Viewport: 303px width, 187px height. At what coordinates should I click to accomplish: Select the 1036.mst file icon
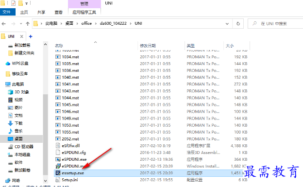[58, 70]
